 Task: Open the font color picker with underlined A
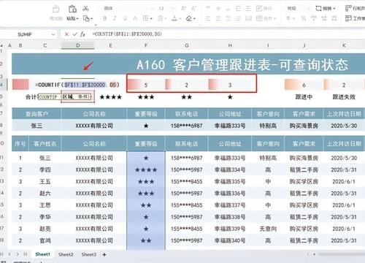pyautogui.click(x=174, y=18)
